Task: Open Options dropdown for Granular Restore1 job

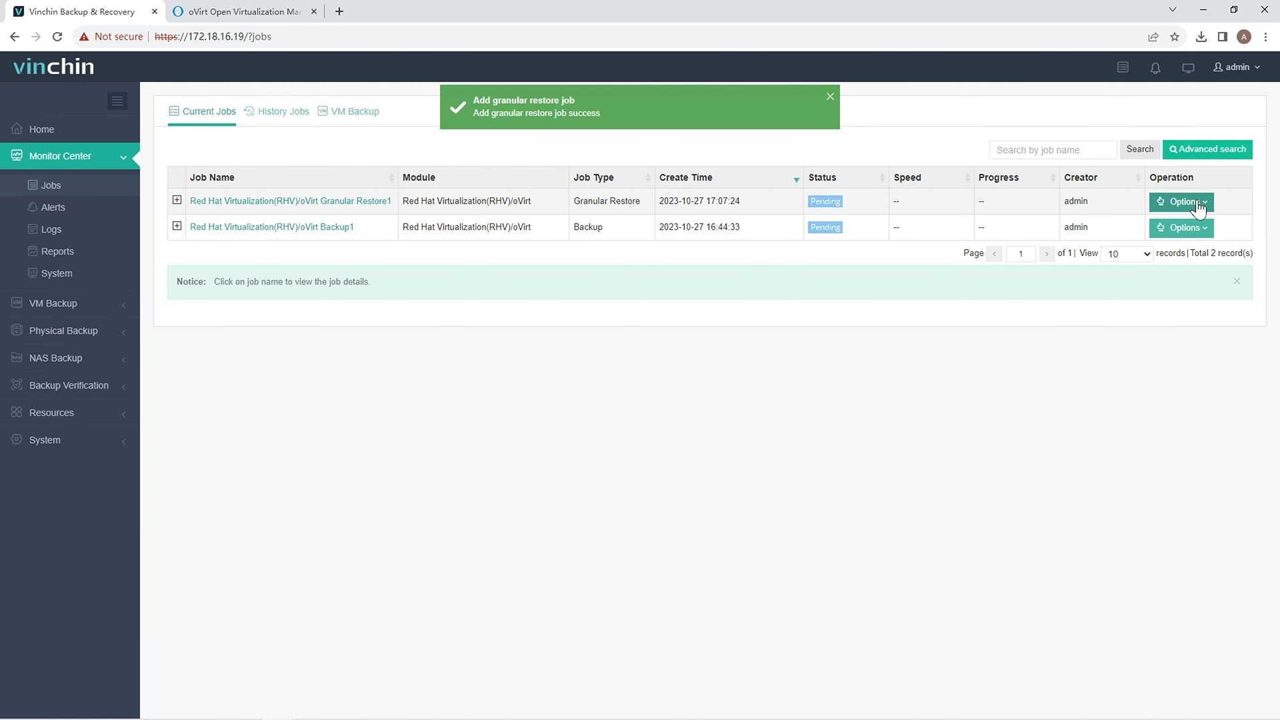Action: [x=1181, y=201]
